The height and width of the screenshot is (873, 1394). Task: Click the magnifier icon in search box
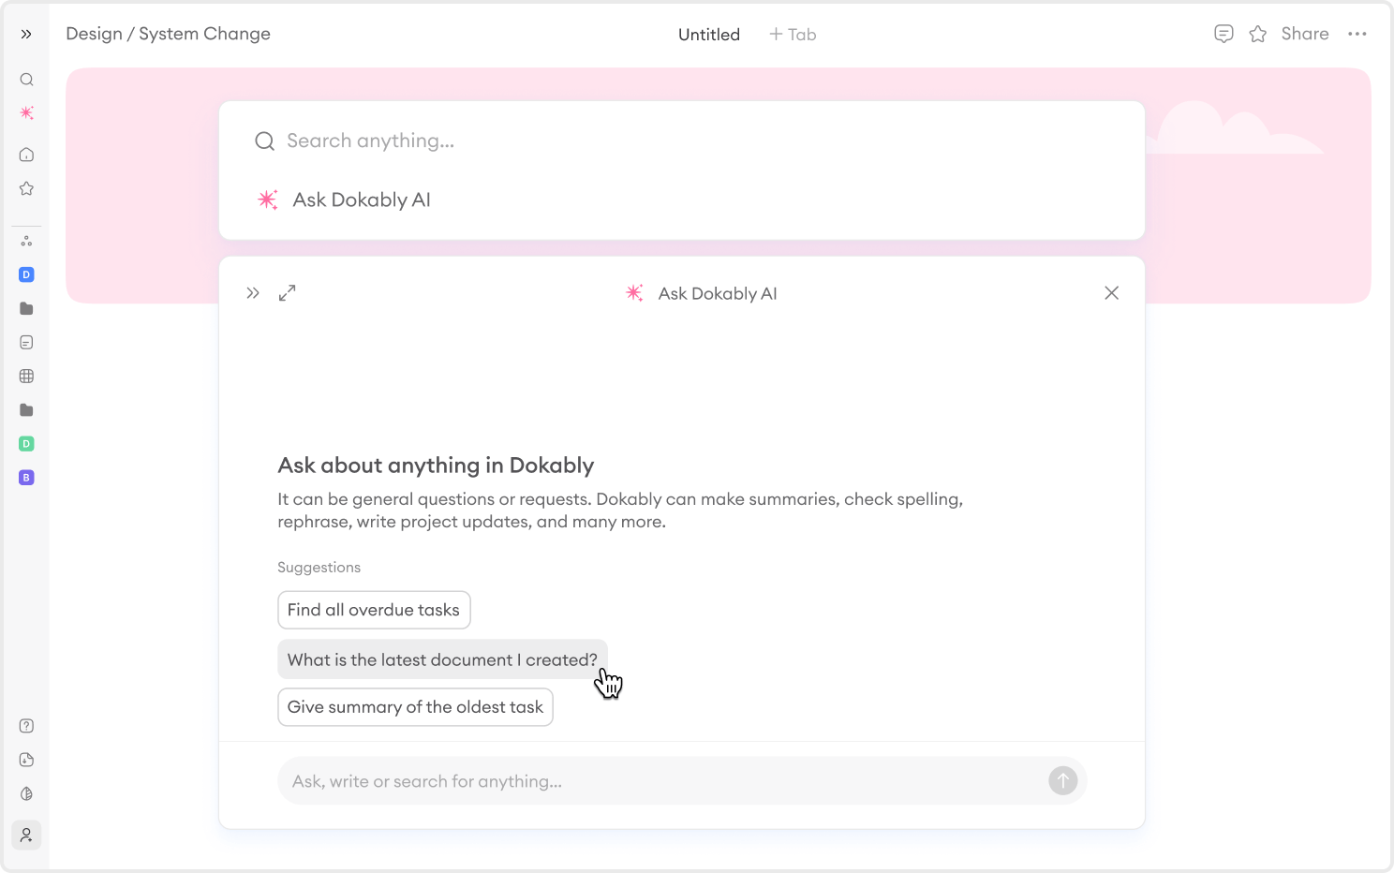coord(265,141)
